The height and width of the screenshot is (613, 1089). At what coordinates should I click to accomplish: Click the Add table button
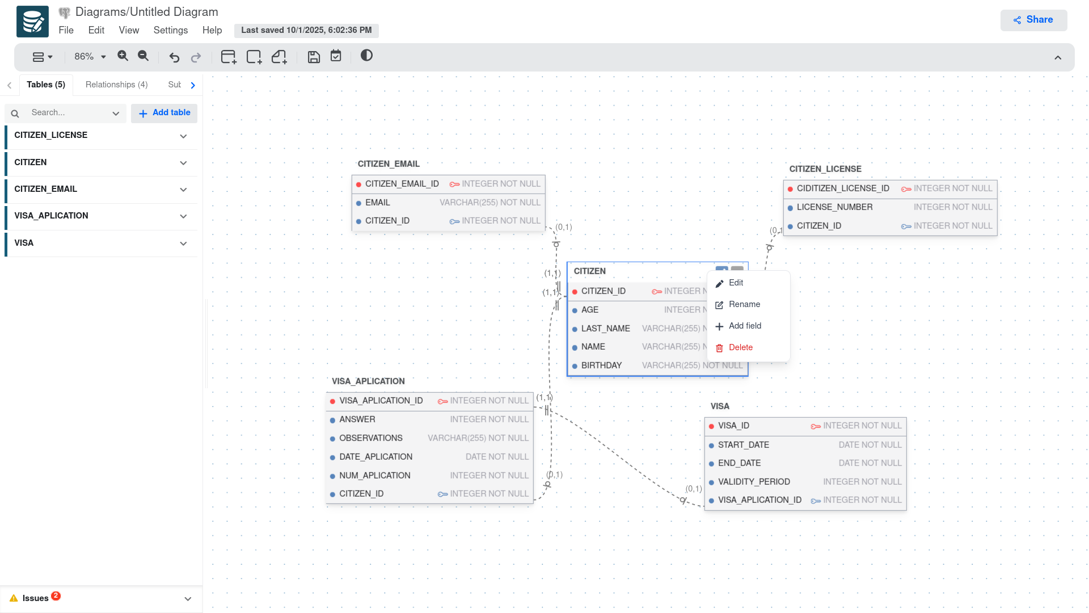(x=164, y=113)
